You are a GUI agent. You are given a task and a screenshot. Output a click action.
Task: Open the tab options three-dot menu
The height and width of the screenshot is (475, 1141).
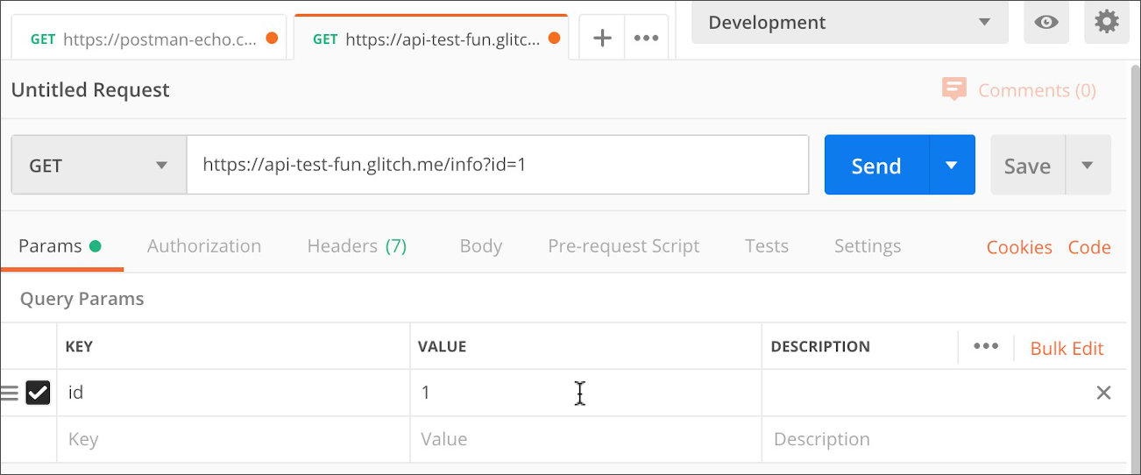pos(646,38)
